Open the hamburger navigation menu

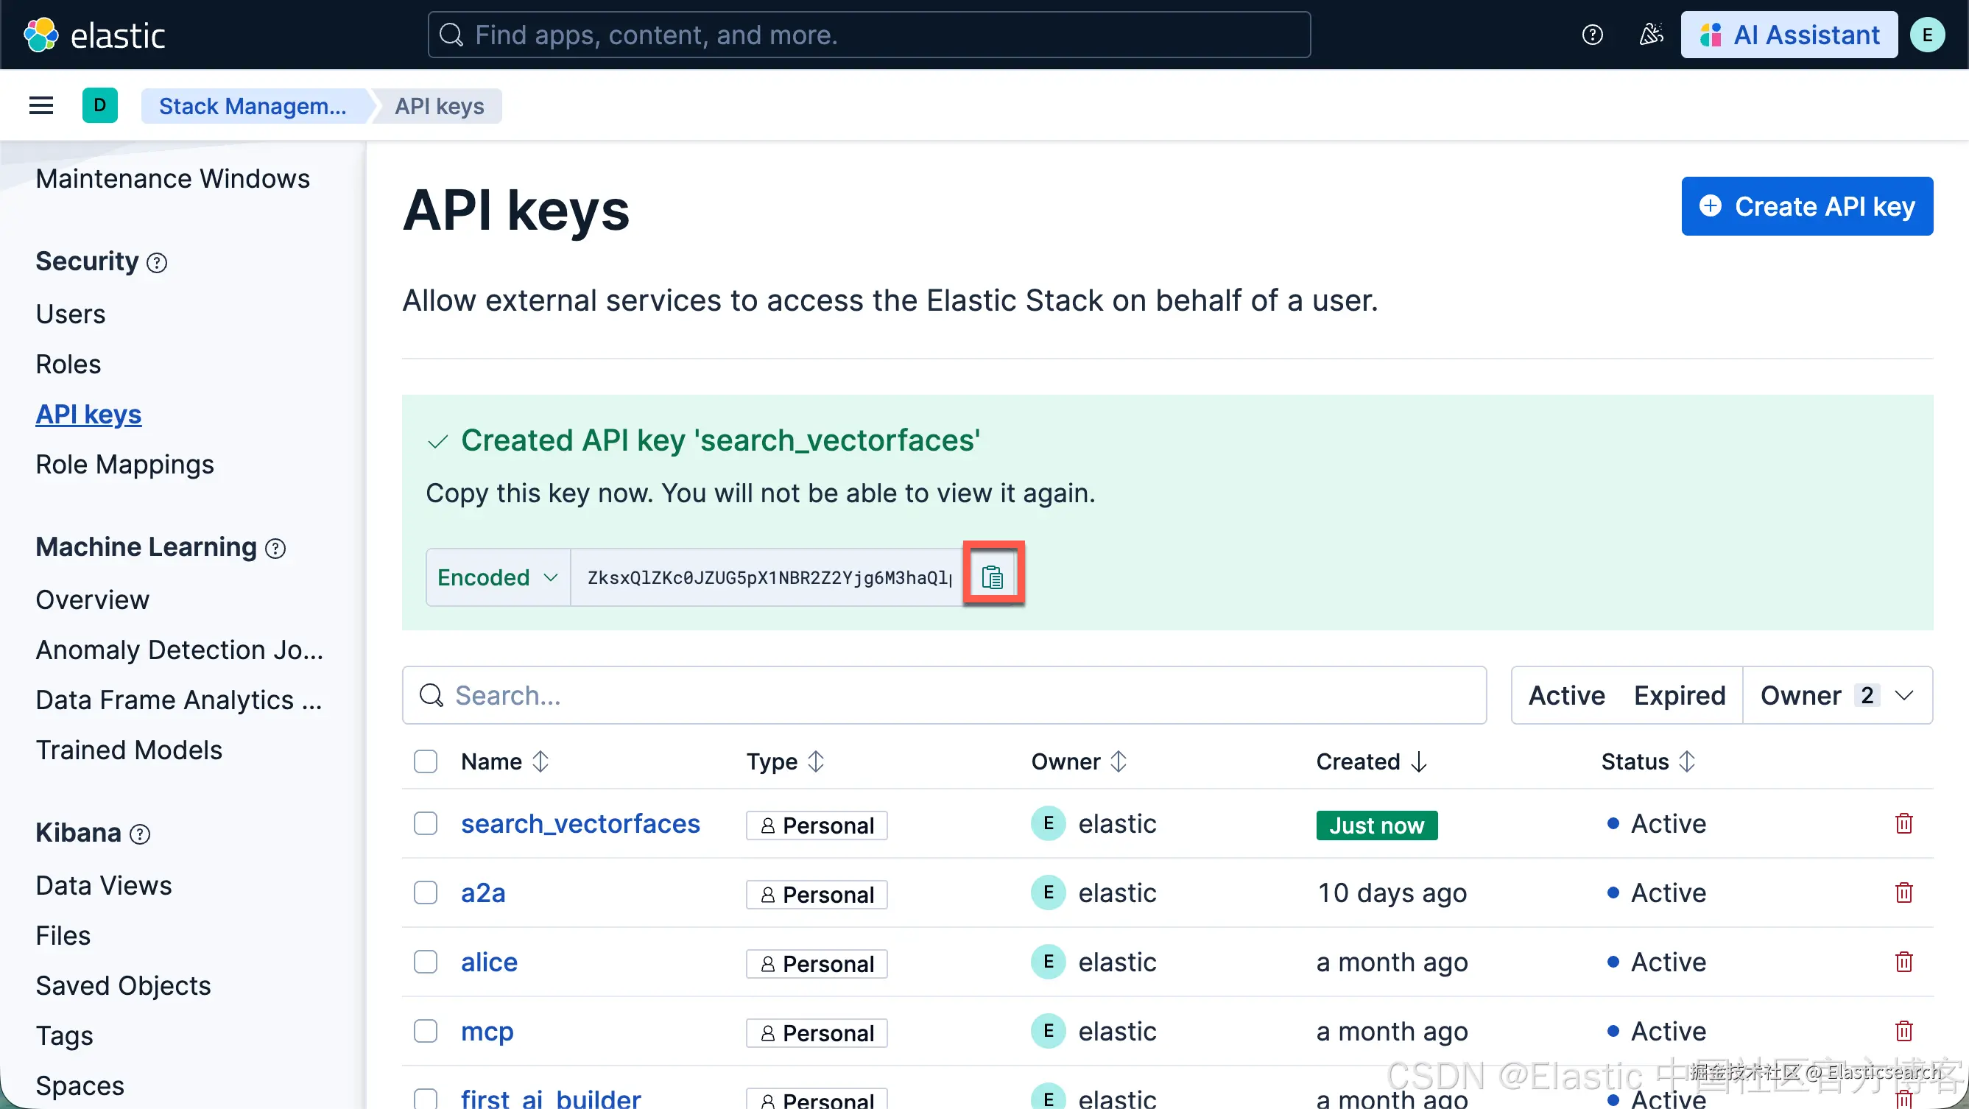[40, 105]
